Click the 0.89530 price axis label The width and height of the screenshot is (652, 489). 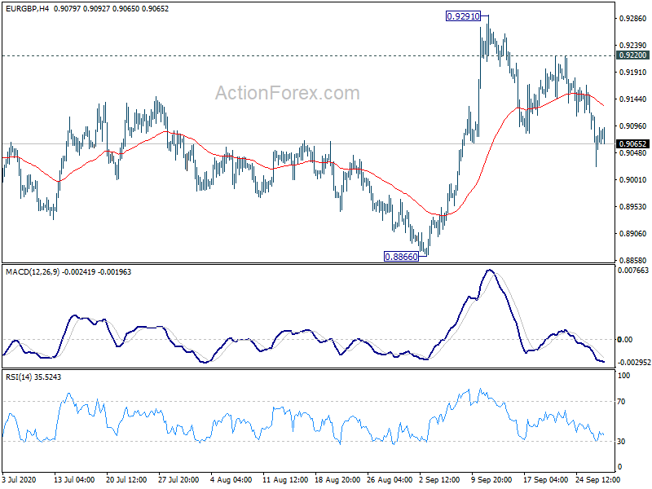(633, 207)
